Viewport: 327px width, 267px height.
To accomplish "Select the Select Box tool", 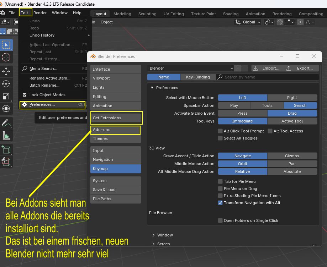I will coord(6,45).
